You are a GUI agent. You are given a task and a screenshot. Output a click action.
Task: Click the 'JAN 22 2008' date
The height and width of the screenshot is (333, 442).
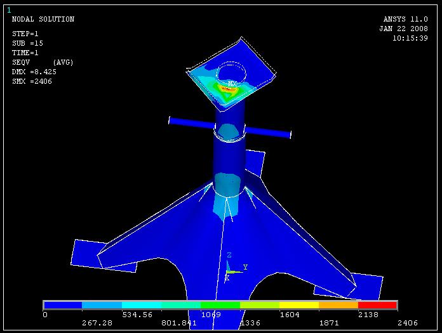click(403, 29)
